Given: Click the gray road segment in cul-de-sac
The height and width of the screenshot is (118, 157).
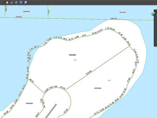Looking at the screenshot, I should [51, 111].
